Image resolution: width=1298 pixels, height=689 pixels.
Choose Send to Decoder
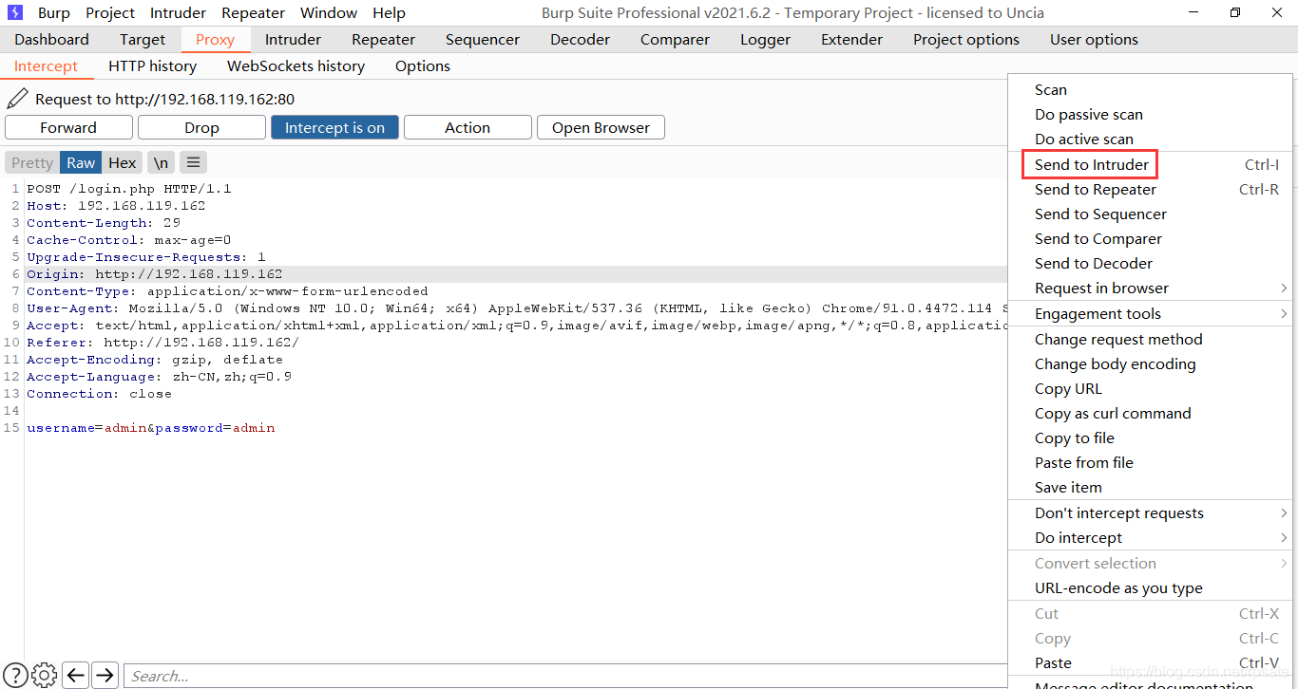pos(1150,263)
